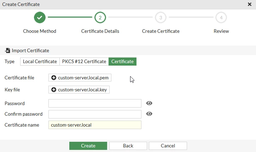
Task: Click the Create Certificate step label under step 3
Action: [161, 31]
